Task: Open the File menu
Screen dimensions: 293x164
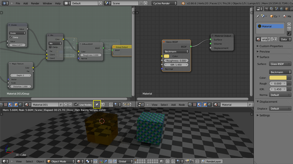Action: pos(18,3)
